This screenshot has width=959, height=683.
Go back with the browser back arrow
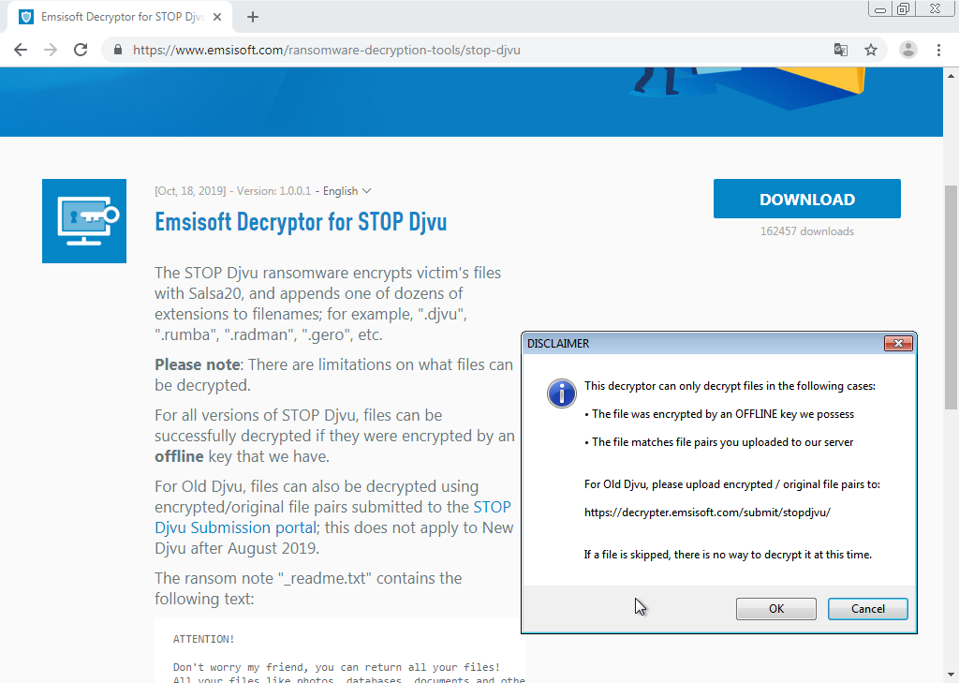tap(21, 50)
